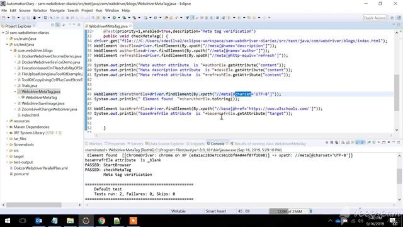
Task: Open Outlook from the taskbar
Action: coord(39,221)
